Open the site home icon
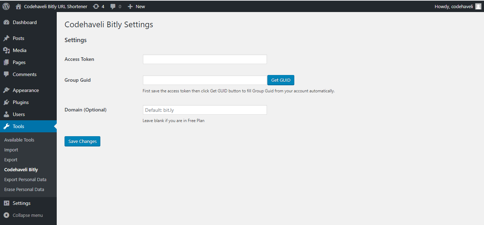Screen dimensions: 484x225 tap(18, 6)
